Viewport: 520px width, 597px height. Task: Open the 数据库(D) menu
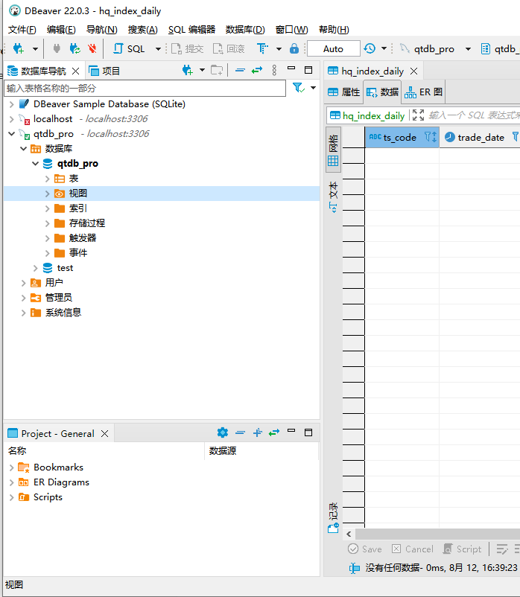(x=244, y=30)
